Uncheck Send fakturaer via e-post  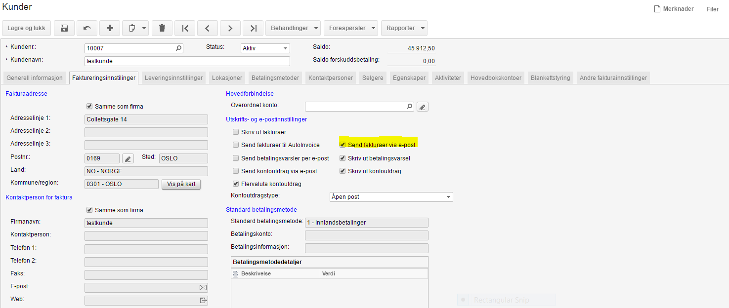(x=343, y=145)
